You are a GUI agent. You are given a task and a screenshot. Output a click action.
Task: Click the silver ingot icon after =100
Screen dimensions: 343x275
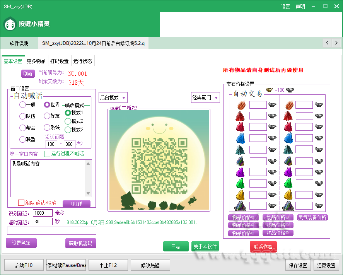tap(290, 90)
